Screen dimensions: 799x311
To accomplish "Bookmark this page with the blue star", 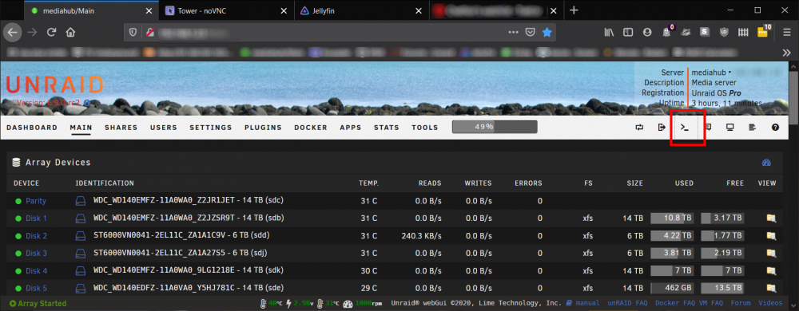I will point(547,32).
